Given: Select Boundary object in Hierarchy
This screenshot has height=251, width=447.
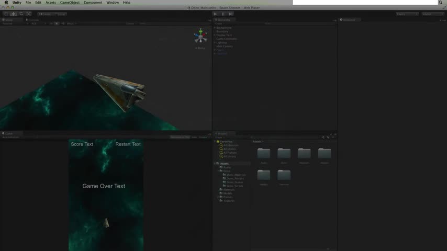Looking at the screenshot, I should (x=222, y=31).
